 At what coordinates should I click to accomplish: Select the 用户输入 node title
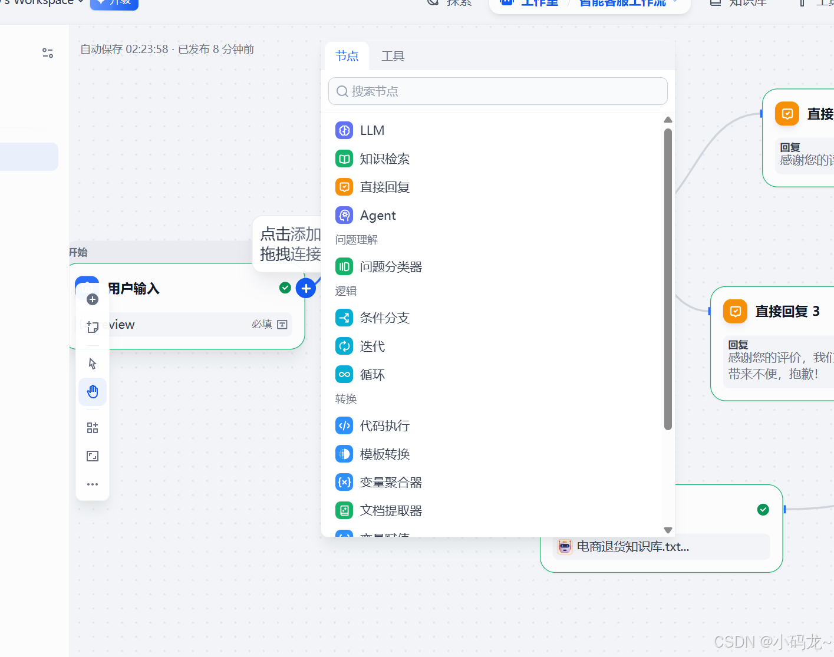click(134, 288)
